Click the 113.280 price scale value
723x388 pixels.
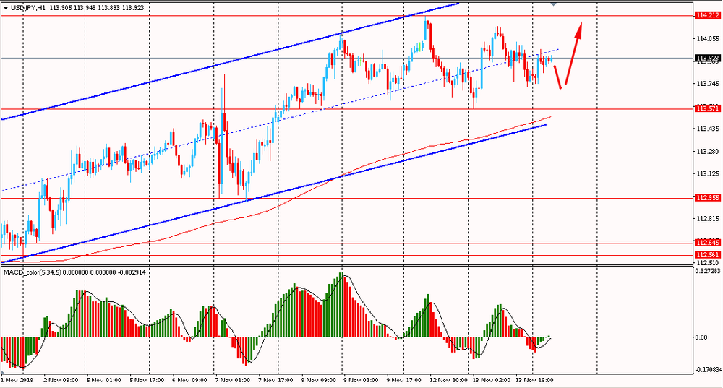[x=707, y=151]
